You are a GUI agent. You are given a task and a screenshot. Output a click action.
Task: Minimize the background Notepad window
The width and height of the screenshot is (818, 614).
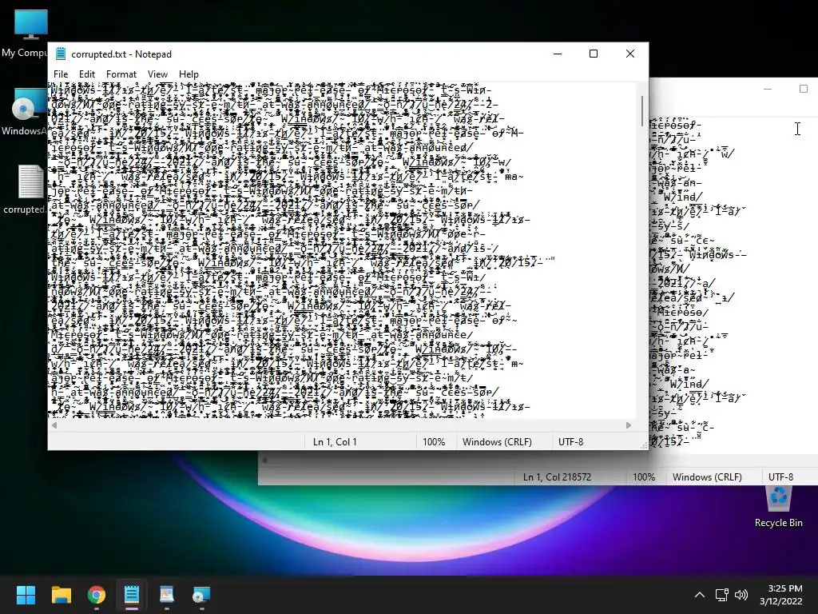(768, 89)
